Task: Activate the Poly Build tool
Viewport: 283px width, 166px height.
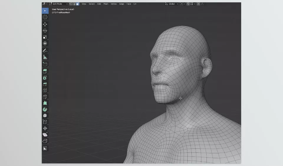Action: click(x=45, y=103)
